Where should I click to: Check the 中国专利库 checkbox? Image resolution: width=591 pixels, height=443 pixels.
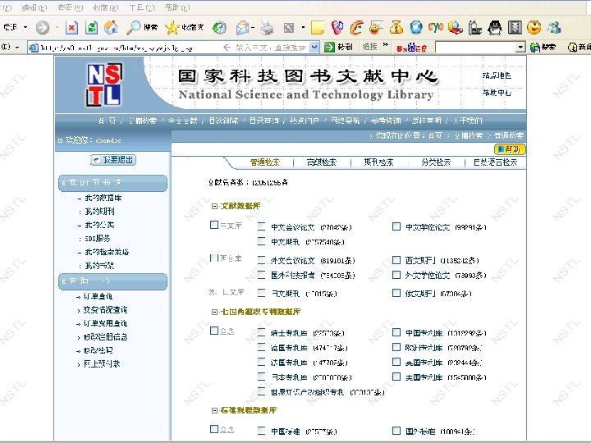(x=396, y=332)
